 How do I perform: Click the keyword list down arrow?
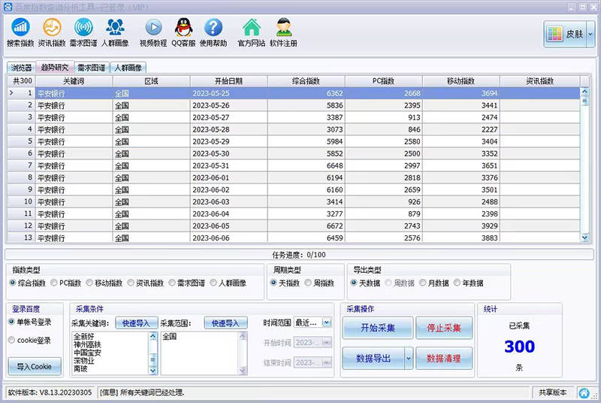[x=153, y=370]
